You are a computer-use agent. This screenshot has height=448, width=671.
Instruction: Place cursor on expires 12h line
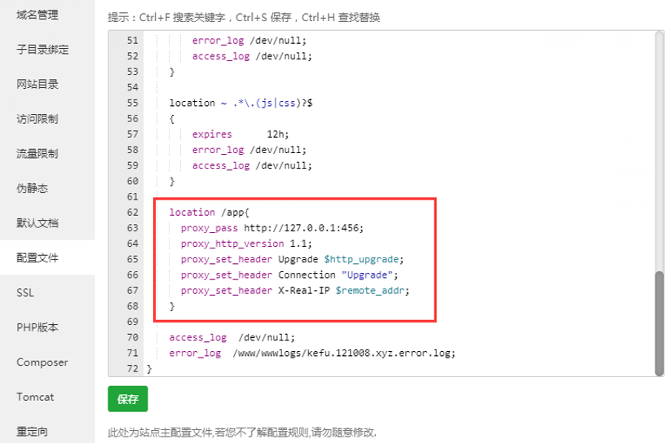pyautogui.click(x=240, y=134)
